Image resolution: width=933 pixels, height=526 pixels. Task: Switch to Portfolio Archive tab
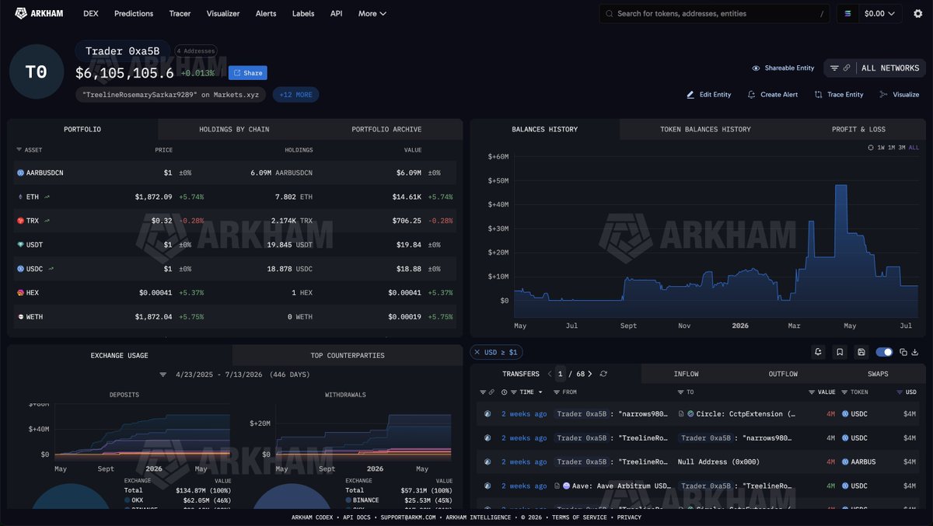point(386,129)
